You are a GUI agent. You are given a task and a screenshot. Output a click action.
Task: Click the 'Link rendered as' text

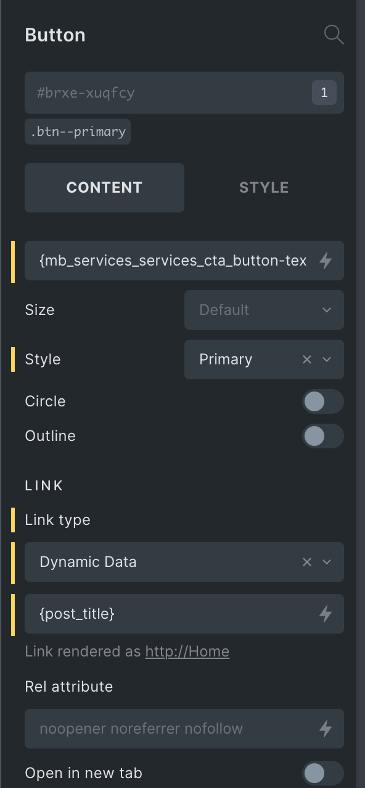click(83, 652)
